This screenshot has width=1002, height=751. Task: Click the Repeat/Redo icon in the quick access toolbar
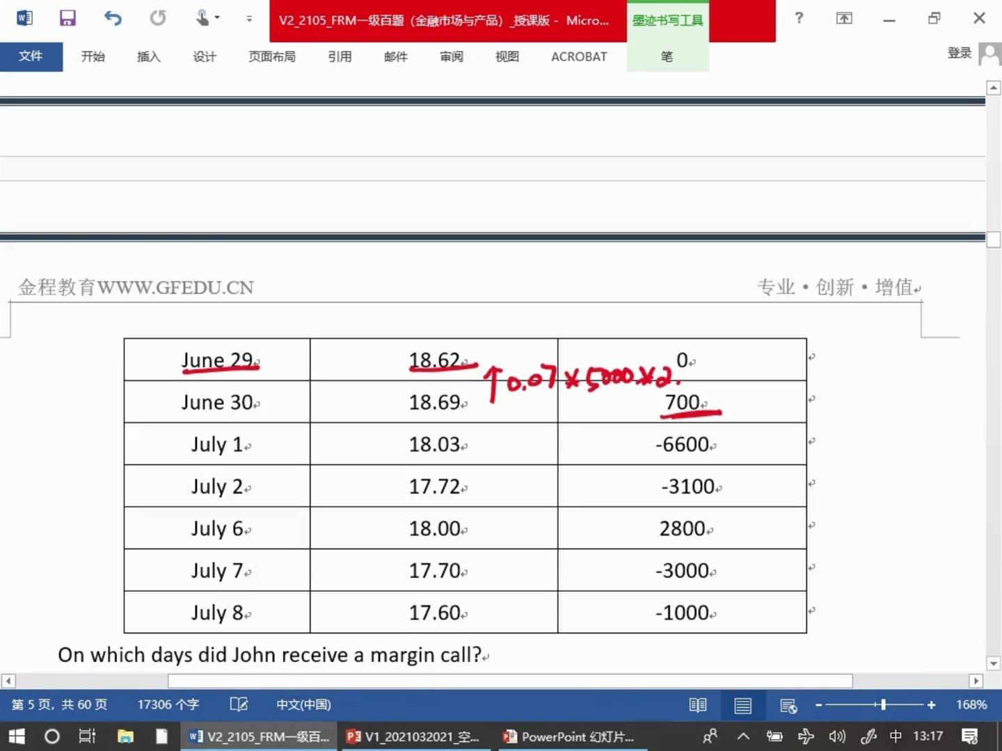click(158, 18)
